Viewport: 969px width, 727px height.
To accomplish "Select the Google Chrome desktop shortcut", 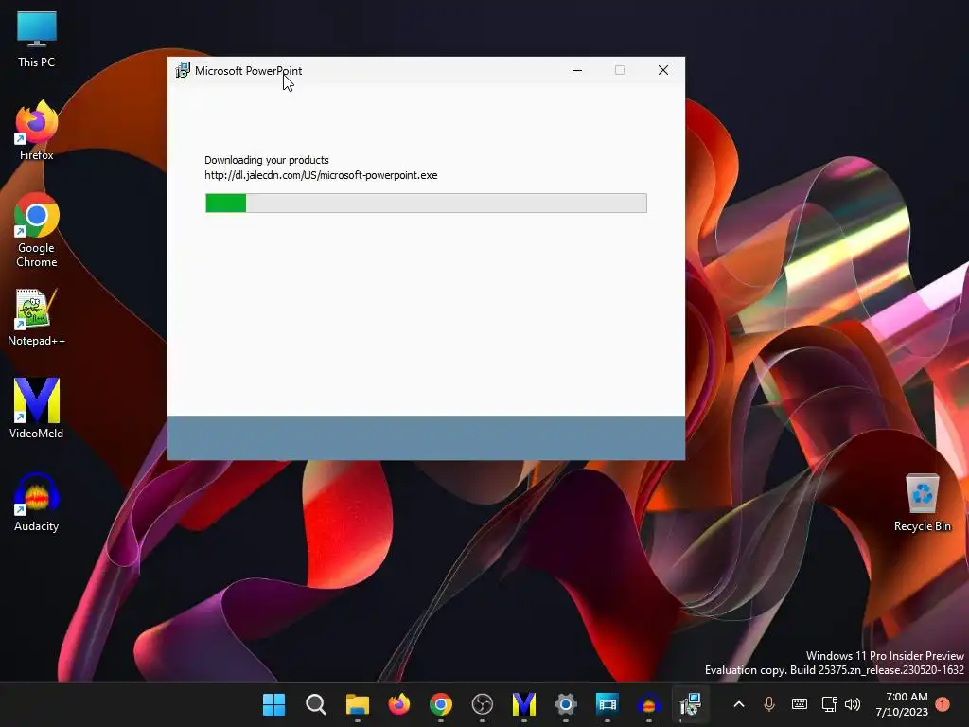I will click(x=37, y=230).
